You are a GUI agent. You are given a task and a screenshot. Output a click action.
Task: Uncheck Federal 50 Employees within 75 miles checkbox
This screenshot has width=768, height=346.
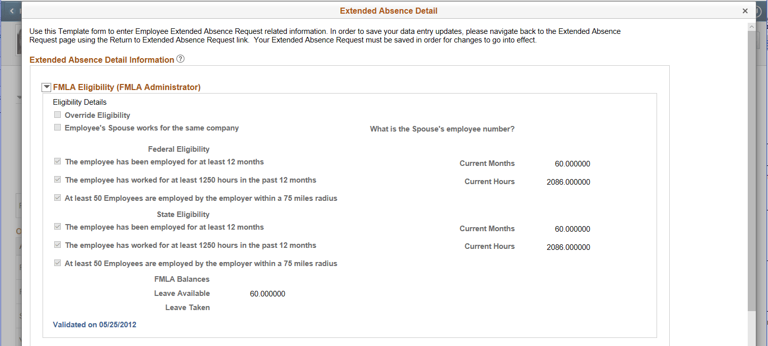coord(57,197)
